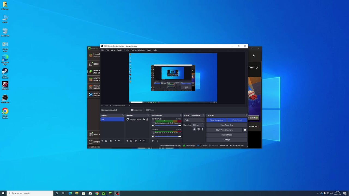This screenshot has height=196, width=349.
Task: Click Stop Streaming button
Action: 216,120
